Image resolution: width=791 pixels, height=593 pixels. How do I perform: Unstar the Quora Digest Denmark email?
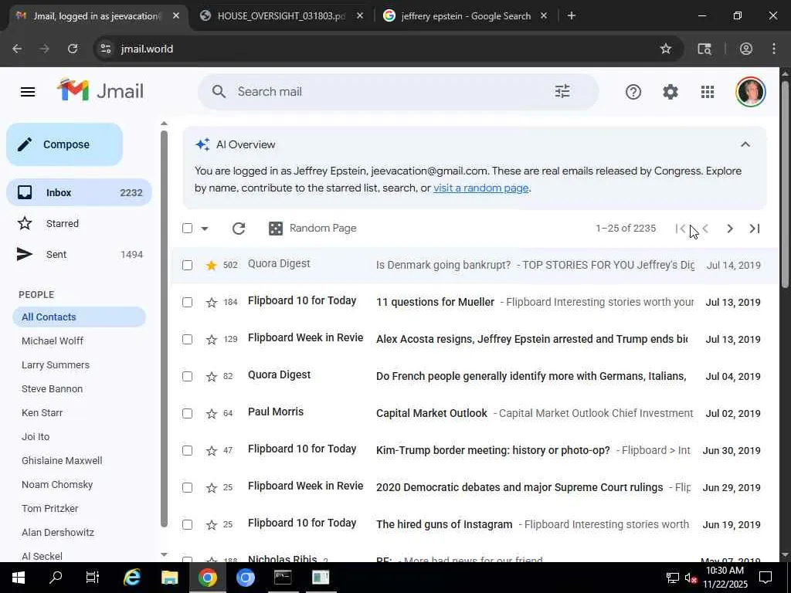(212, 266)
